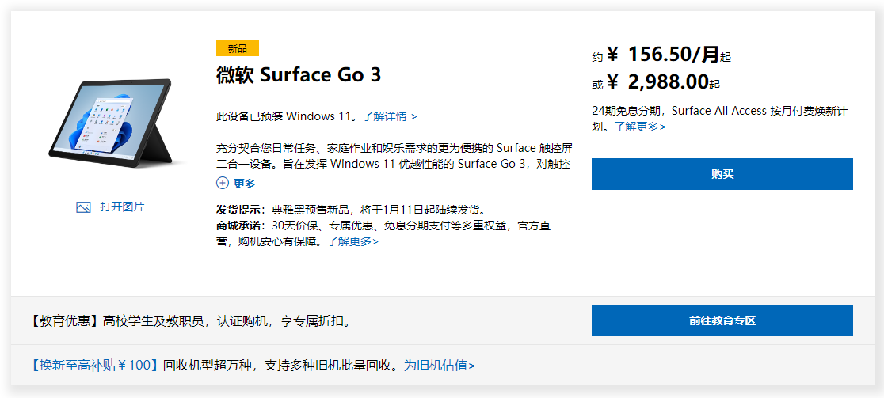Open 了解详情 link about Windows 11
The height and width of the screenshot is (398, 884).
coord(390,116)
